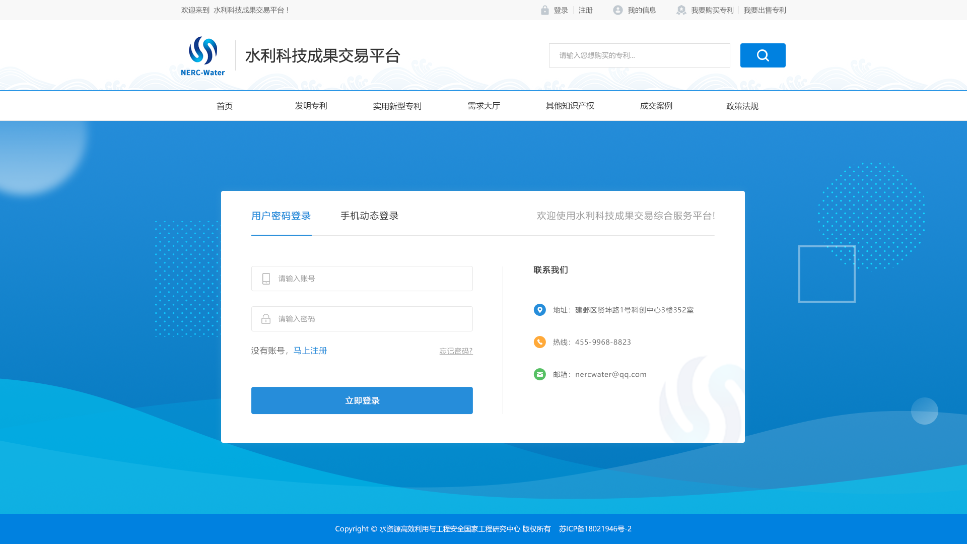Click the orange hotline phone icon
Viewport: 967px width, 544px height.
pos(540,342)
